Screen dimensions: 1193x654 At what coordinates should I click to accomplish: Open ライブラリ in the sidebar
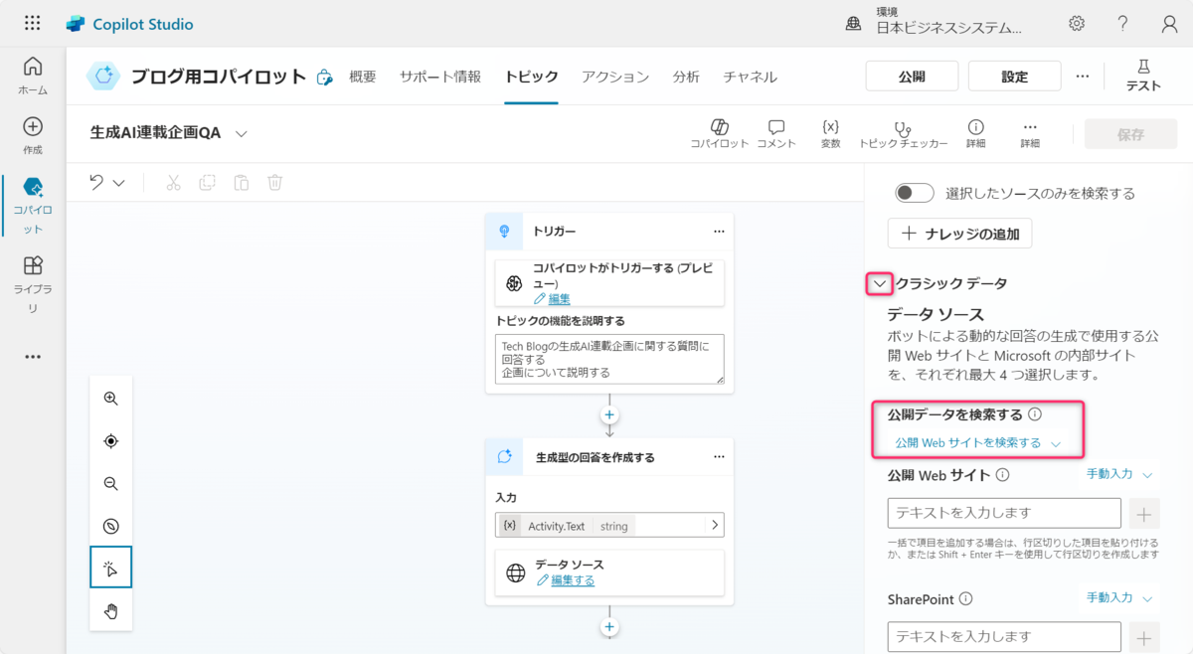point(33,284)
